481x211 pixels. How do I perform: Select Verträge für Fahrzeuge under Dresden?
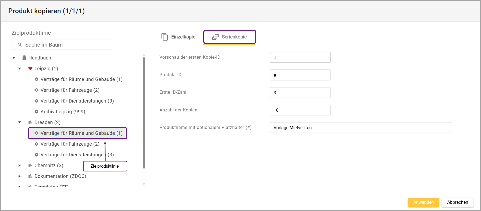70,144
